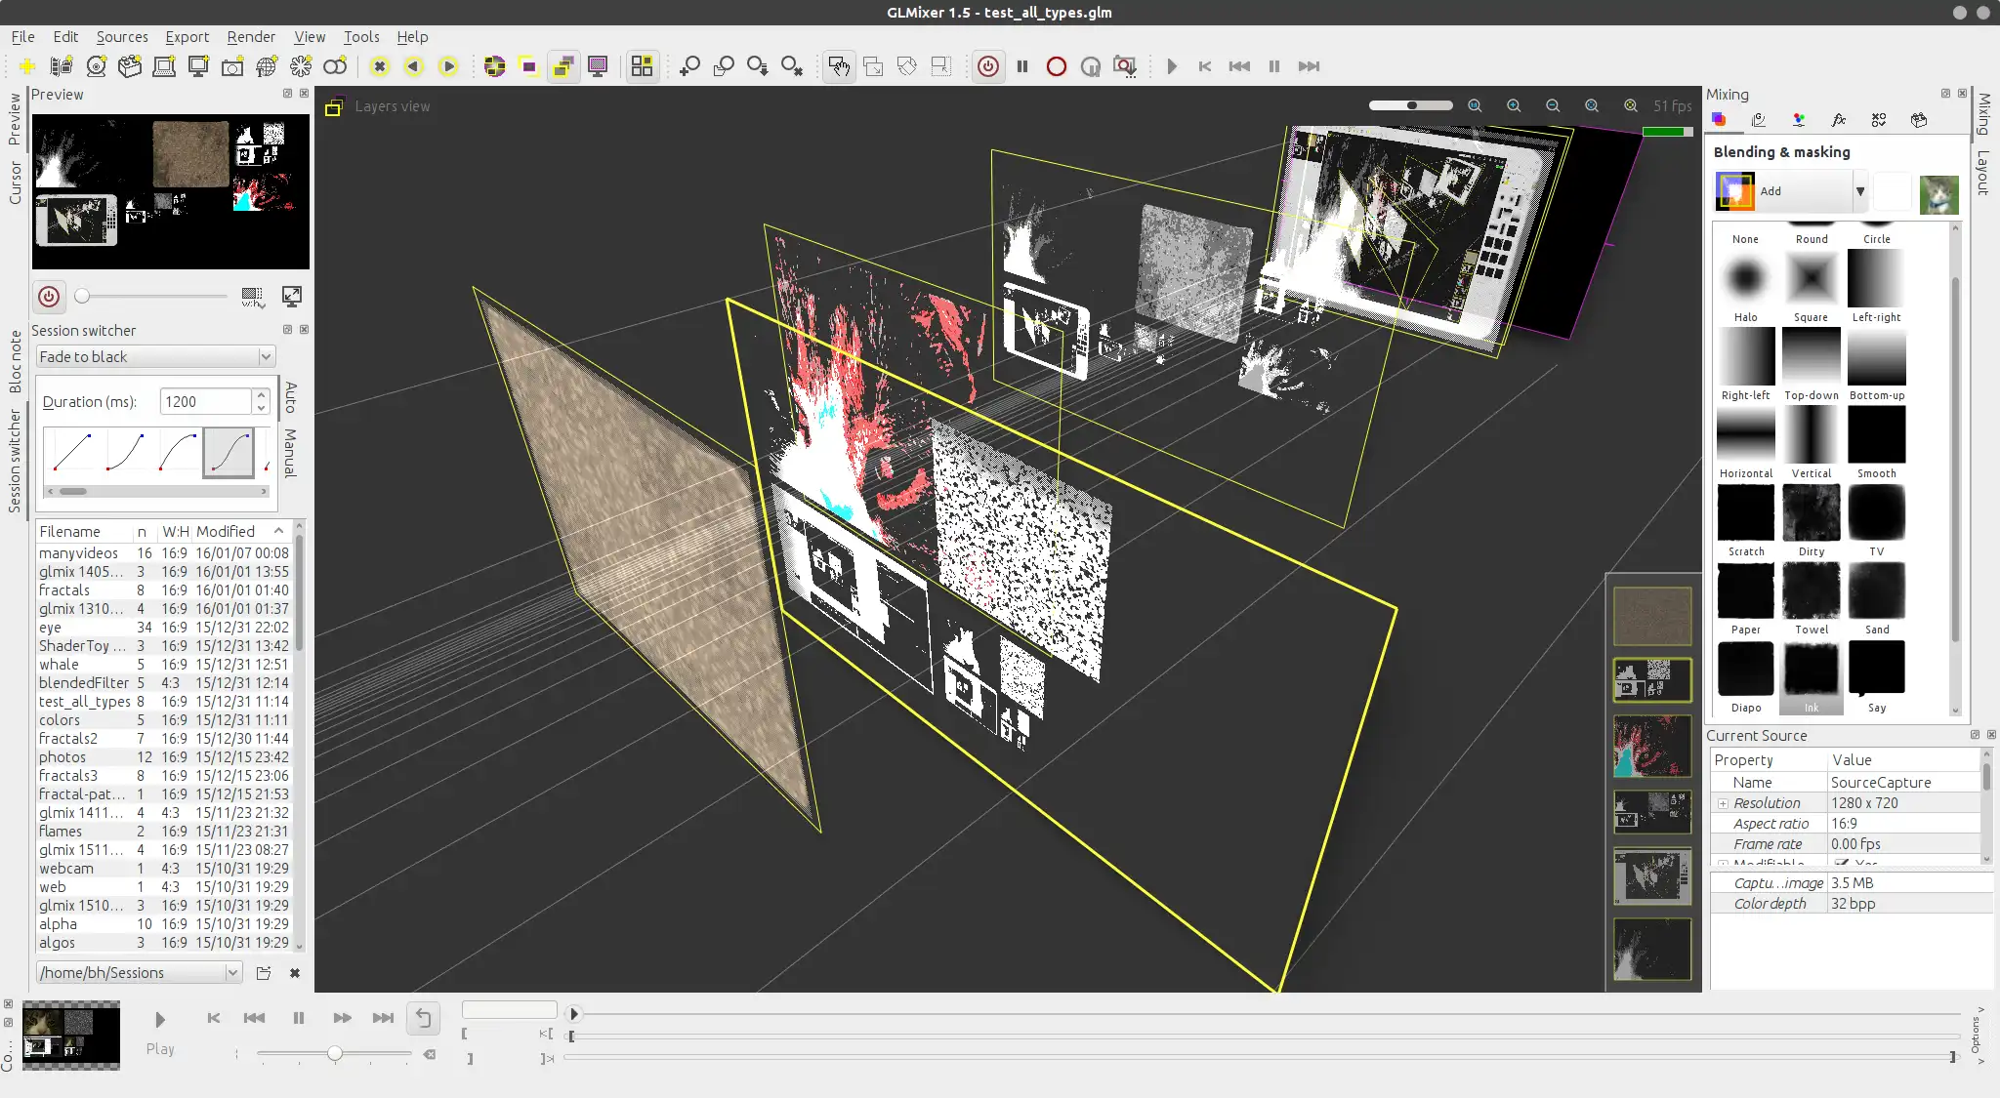Click the test_all_types session entry
The height and width of the screenshot is (1098, 2000).
pyautogui.click(x=85, y=701)
